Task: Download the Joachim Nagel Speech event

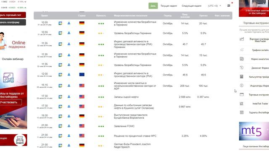Action: (x=69, y=146)
